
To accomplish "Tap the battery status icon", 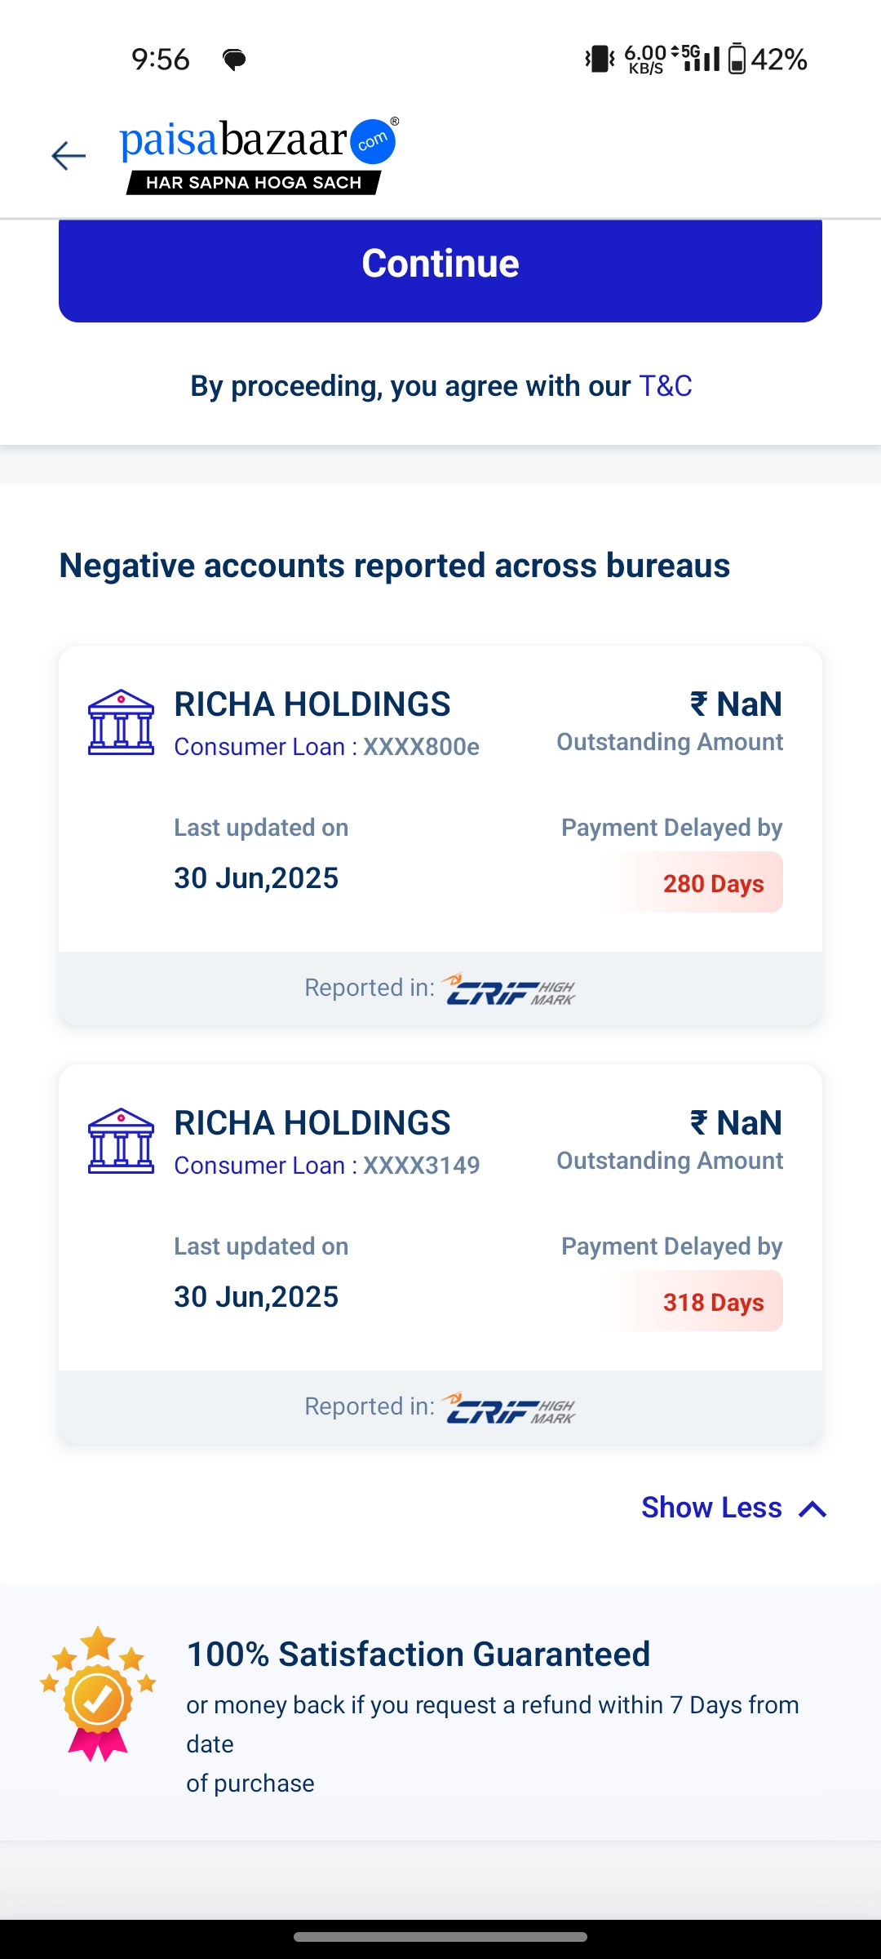I will pos(737,59).
